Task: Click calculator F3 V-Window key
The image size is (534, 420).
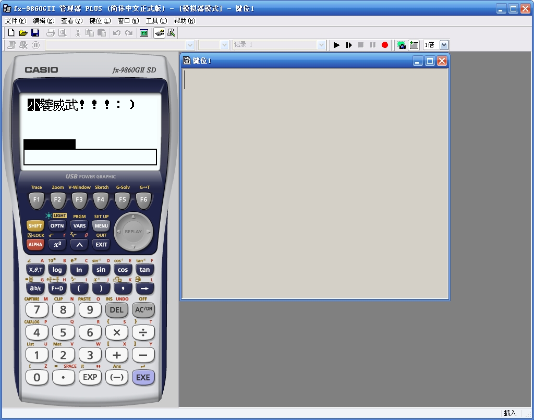Action: 79,200
